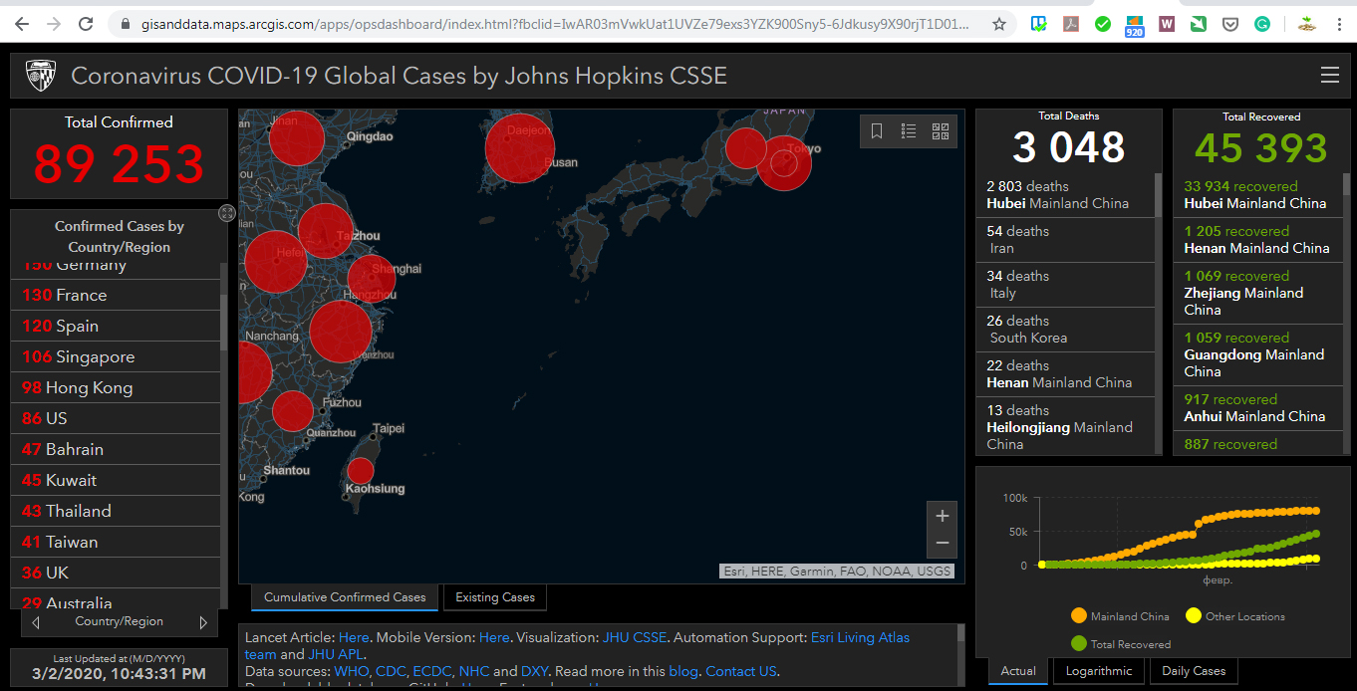
Task: Open the WHO data source link
Action: [x=352, y=671]
